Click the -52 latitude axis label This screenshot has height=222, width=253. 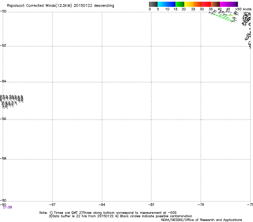click(3, 45)
